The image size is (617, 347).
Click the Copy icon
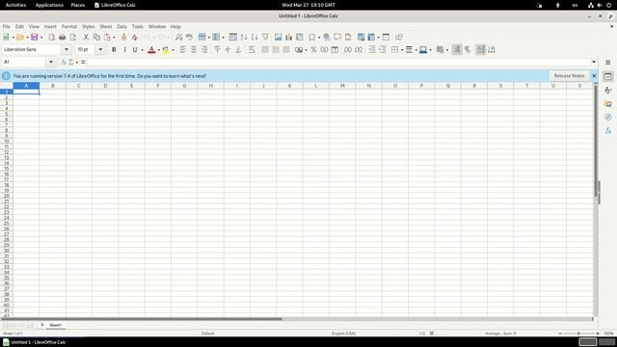pyautogui.click(x=96, y=37)
